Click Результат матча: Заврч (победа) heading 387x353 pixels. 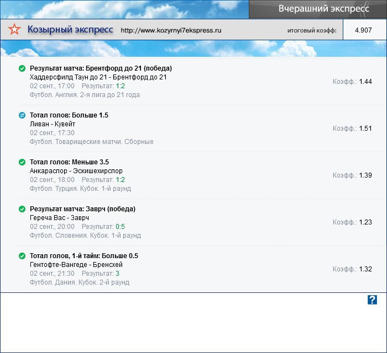[82, 208]
